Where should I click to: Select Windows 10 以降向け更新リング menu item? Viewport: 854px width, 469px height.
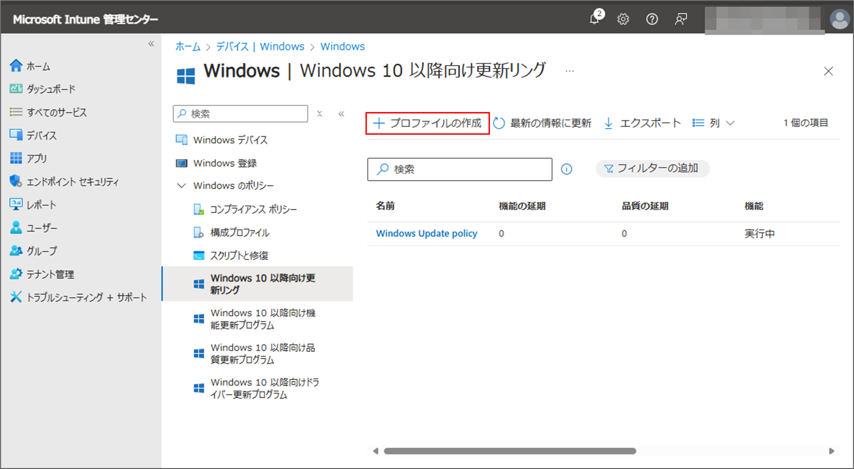(x=257, y=284)
